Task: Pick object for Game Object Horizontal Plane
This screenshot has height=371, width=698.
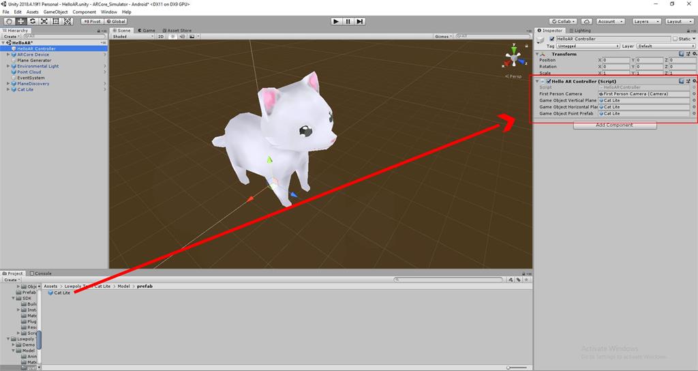Action: [x=694, y=107]
